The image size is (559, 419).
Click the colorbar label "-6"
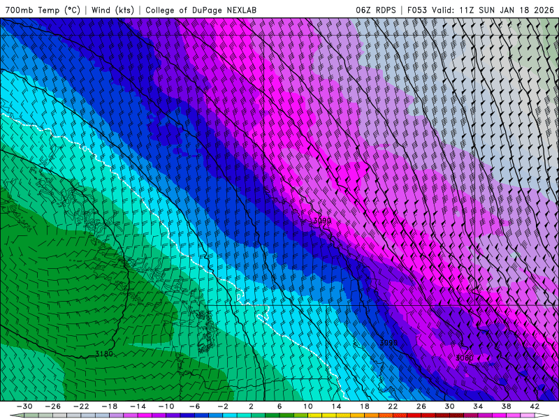click(x=195, y=406)
